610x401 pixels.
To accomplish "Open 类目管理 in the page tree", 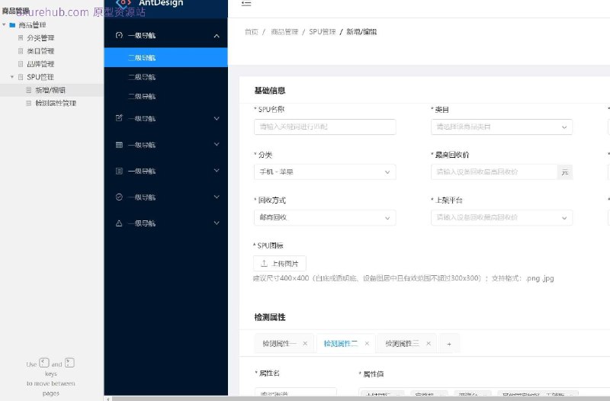I will click(x=40, y=51).
